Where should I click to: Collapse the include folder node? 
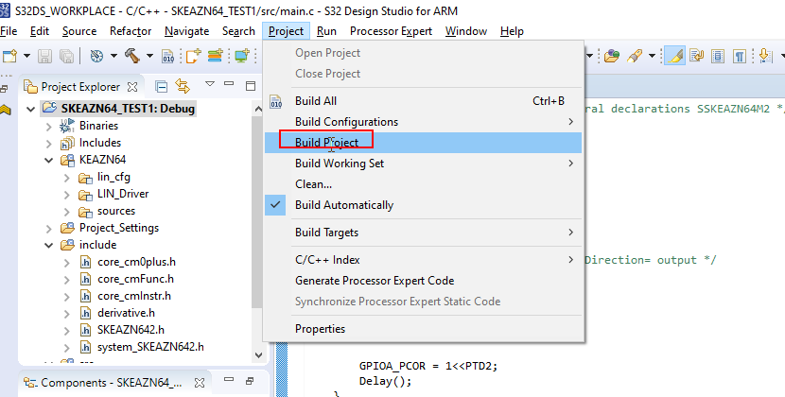48,246
